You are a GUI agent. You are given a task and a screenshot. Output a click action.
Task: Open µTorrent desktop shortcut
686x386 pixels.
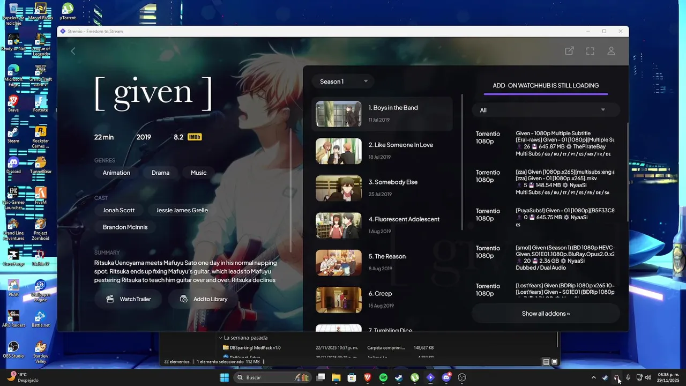(68, 11)
